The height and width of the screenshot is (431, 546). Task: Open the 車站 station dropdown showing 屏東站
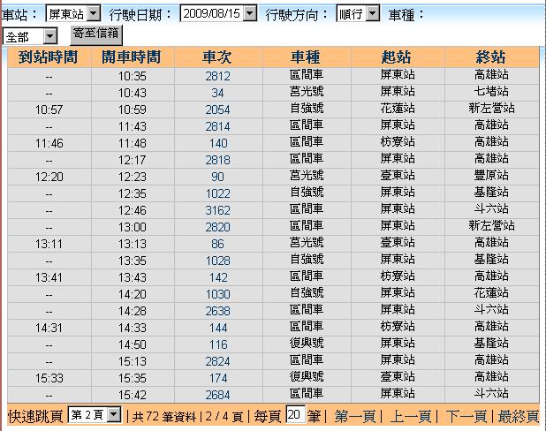[73, 14]
